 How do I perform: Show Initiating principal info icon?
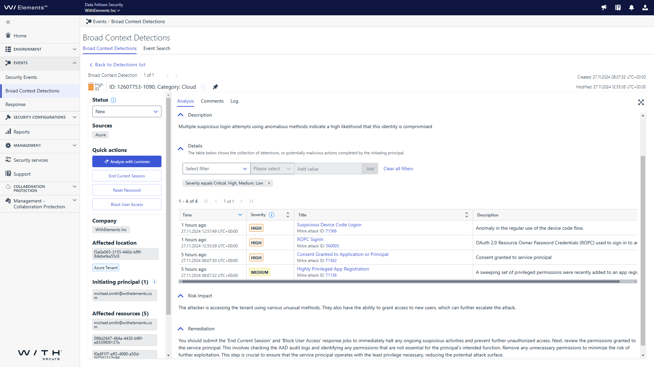pos(155,282)
